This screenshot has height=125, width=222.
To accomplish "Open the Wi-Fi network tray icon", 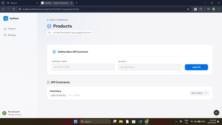I will pyautogui.click(x=192, y=122).
